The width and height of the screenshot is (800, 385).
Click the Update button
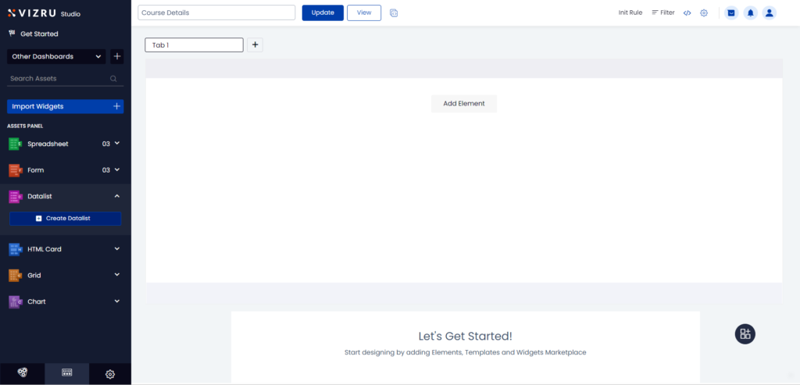[x=323, y=12]
